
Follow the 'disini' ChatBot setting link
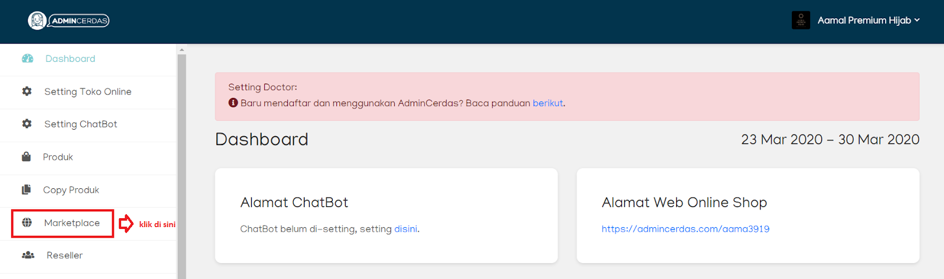pos(406,229)
